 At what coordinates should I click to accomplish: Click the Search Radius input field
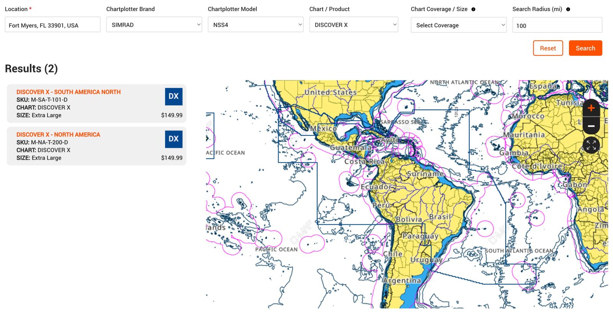[x=557, y=26]
